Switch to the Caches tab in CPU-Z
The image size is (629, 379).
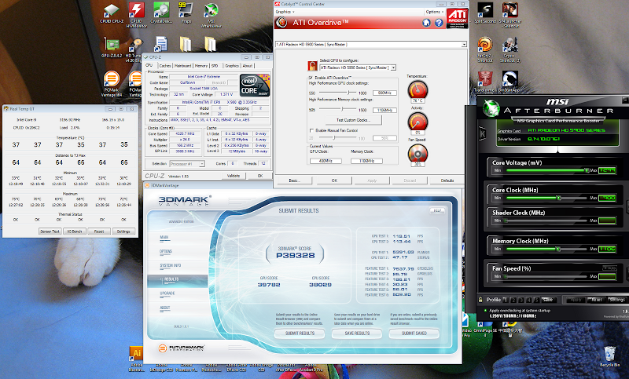(165, 66)
